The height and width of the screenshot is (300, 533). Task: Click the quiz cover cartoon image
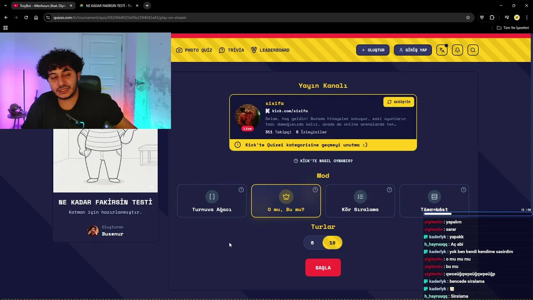105,160
